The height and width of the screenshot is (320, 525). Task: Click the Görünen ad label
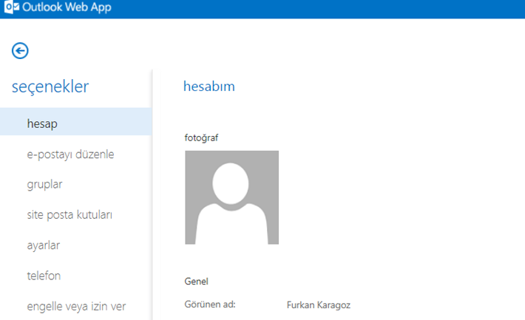pyautogui.click(x=210, y=304)
